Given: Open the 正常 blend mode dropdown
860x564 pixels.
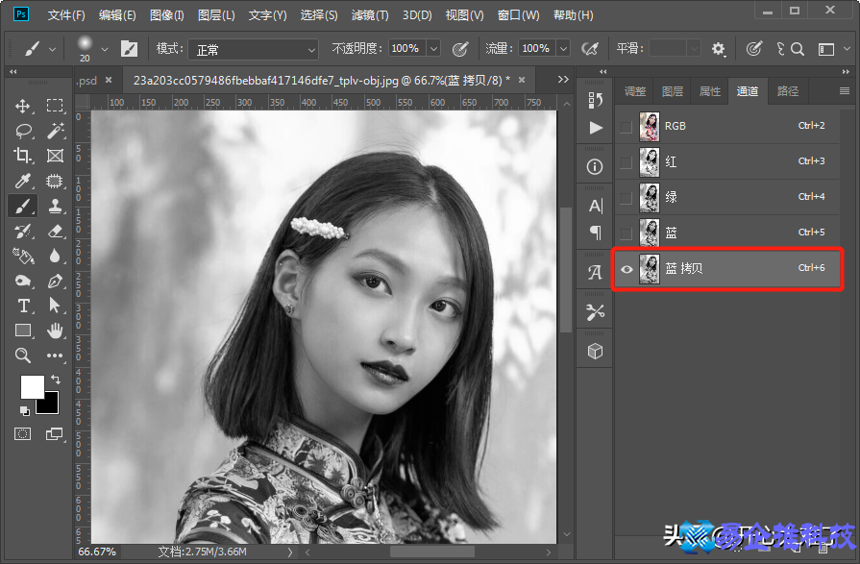Looking at the screenshot, I should (253, 48).
